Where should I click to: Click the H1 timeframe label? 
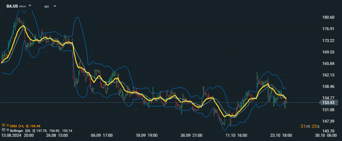point(47,7)
